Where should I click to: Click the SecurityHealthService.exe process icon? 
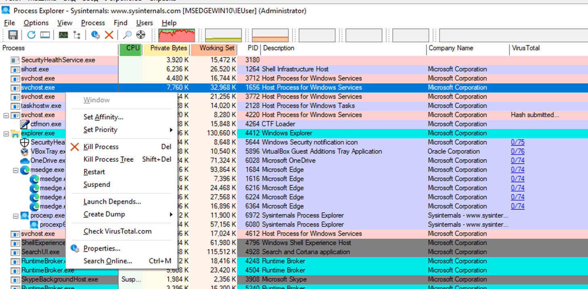point(15,60)
